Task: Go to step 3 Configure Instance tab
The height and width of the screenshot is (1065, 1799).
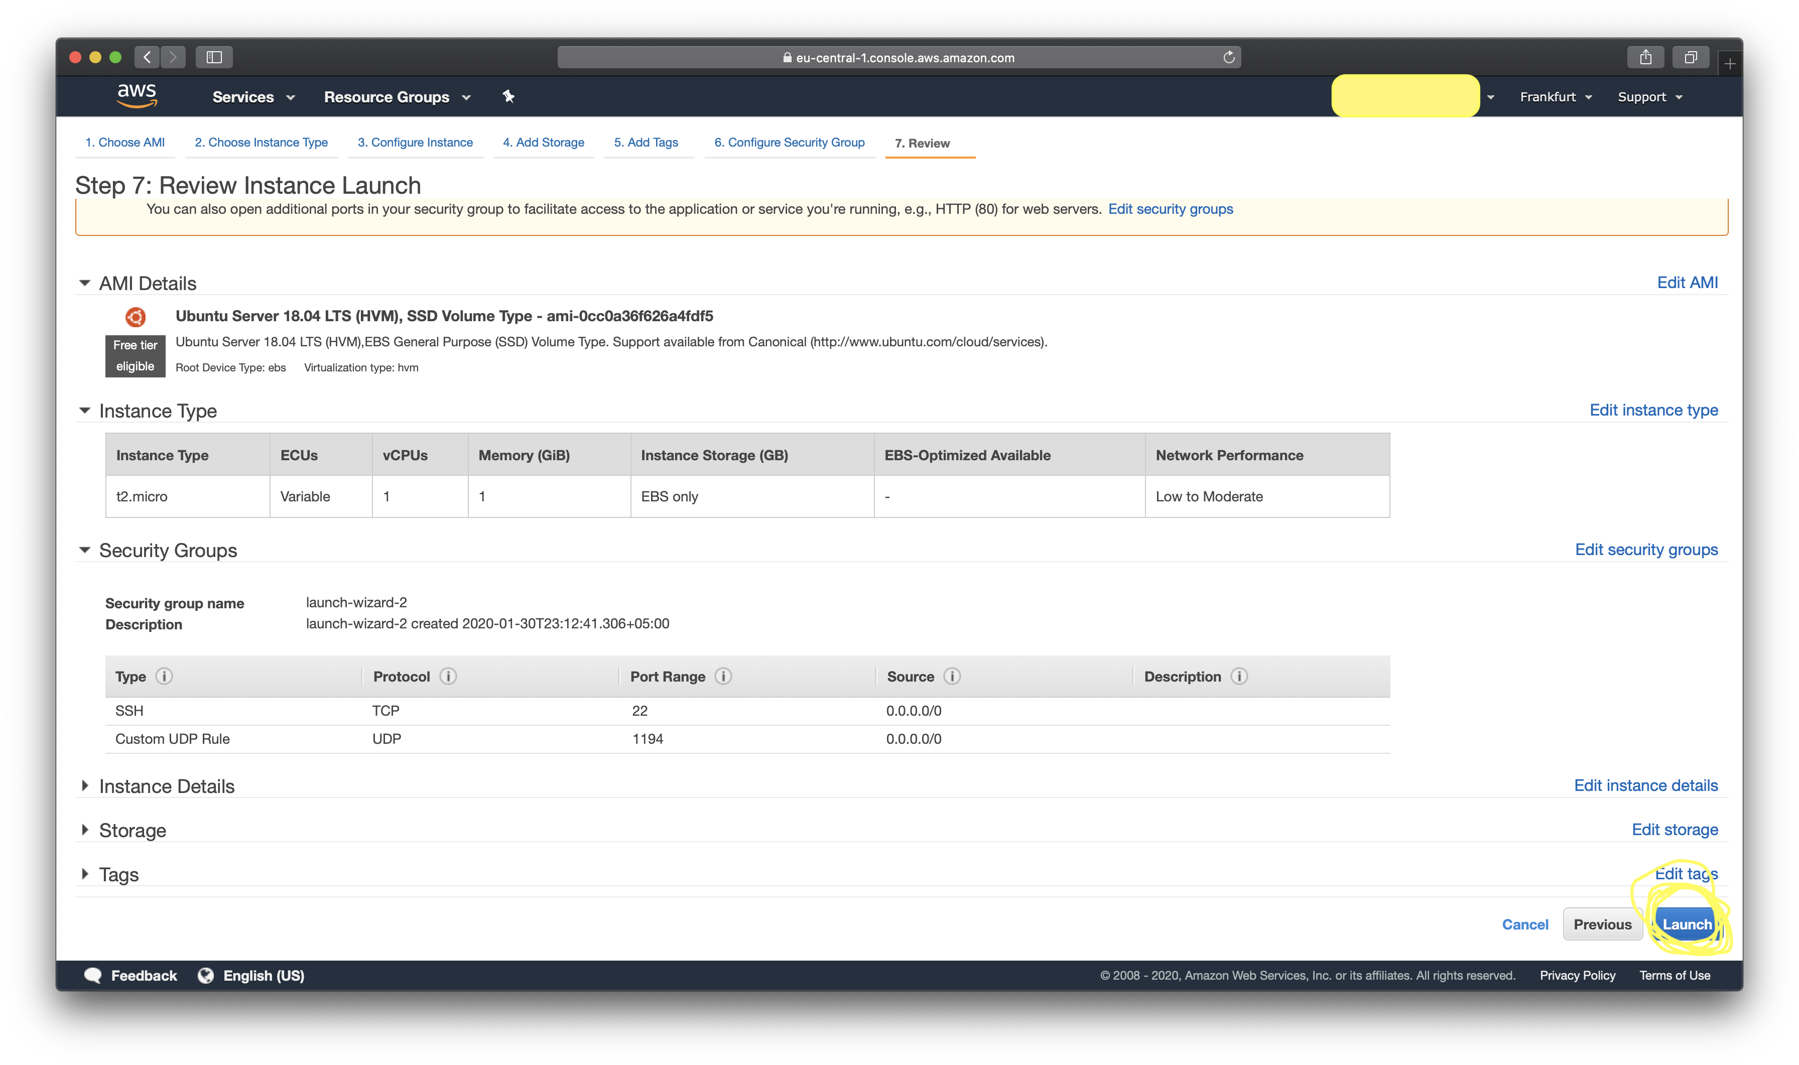Action: pyautogui.click(x=415, y=142)
